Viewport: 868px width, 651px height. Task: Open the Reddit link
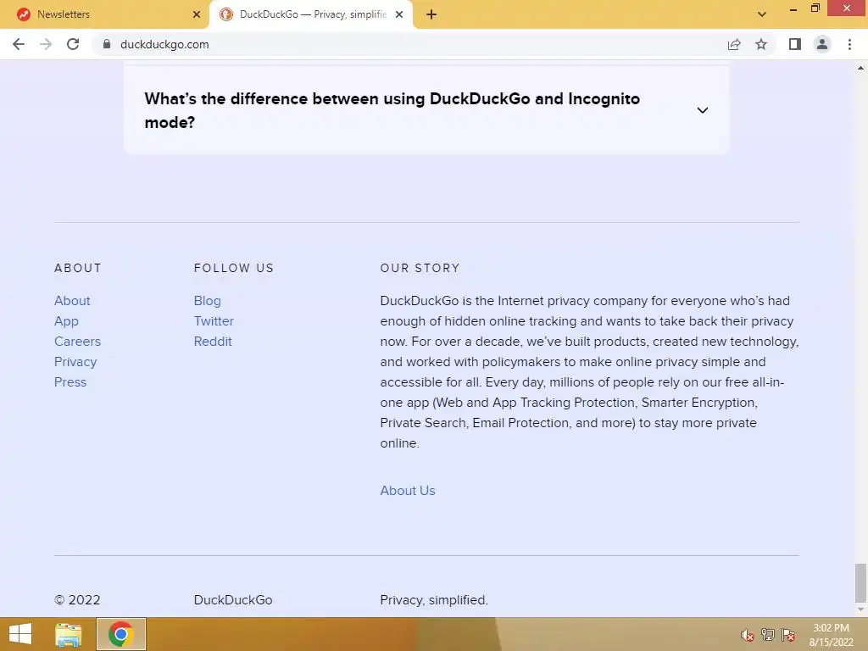pyautogui.click(x=213, y=342)
